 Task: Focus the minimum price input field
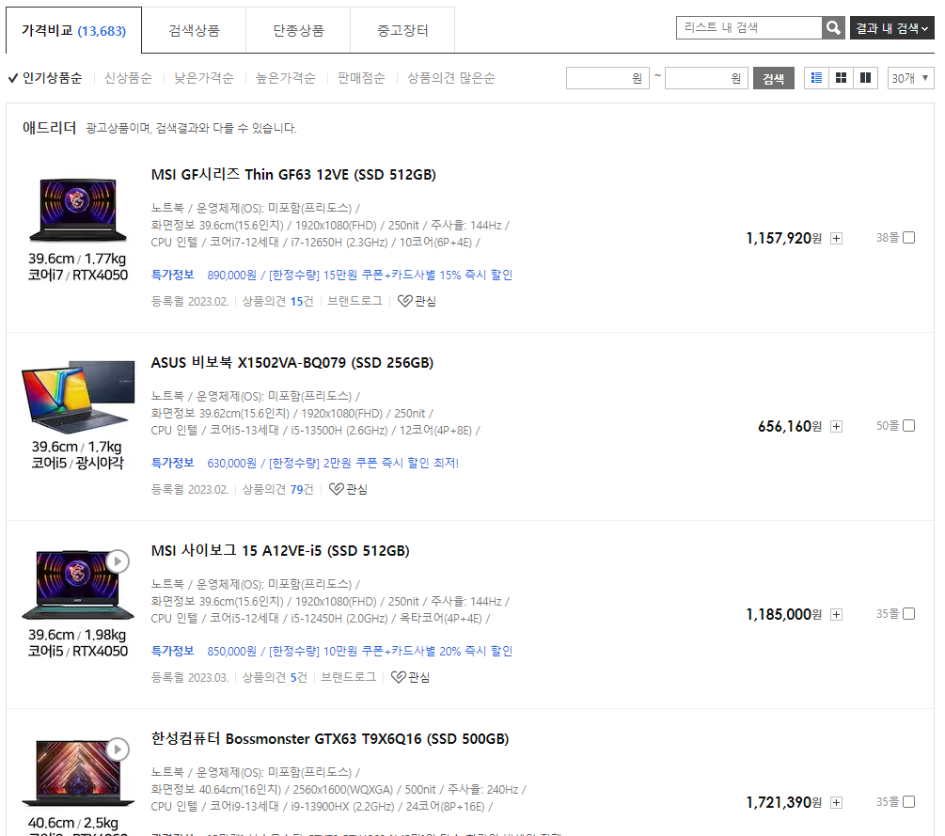(x=607, y=78)
